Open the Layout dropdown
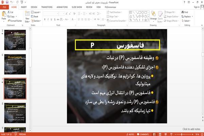204x136 pixels. click(36, 12)
